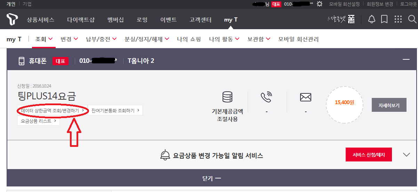Click the data coin stack icon
This screenshot has width=418, height=192.
click(x=227, y=97)
